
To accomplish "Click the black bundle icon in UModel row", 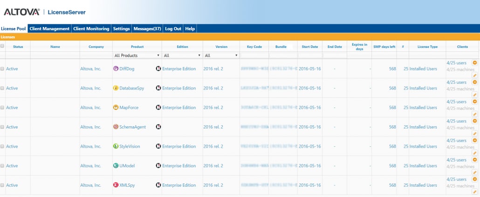I will [158, 165].
